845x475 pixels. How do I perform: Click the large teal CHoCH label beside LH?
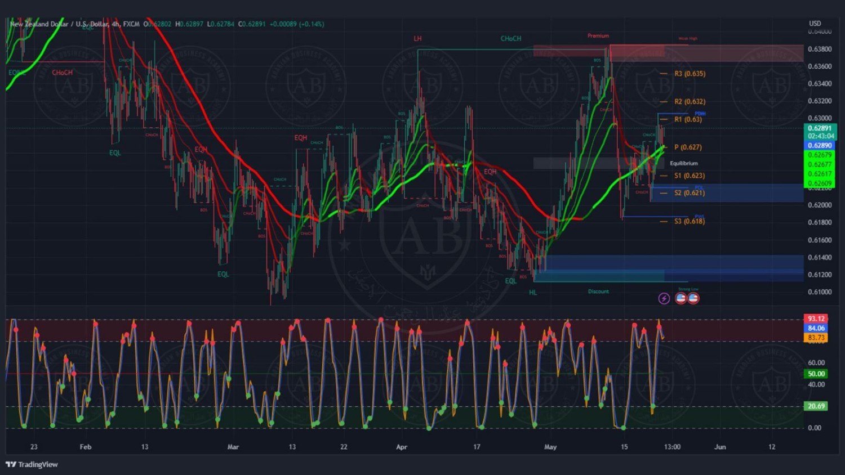(511, 39)
